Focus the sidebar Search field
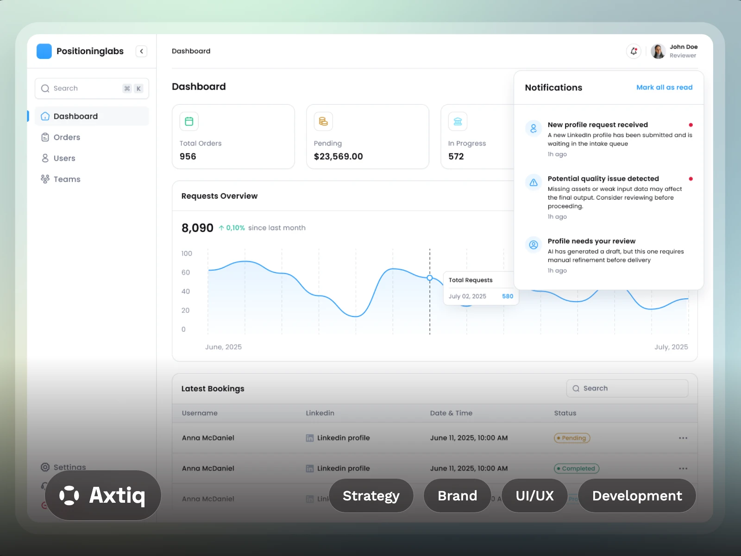The width and height of the screenshot is (741, 556). click(x=92, y=88)
